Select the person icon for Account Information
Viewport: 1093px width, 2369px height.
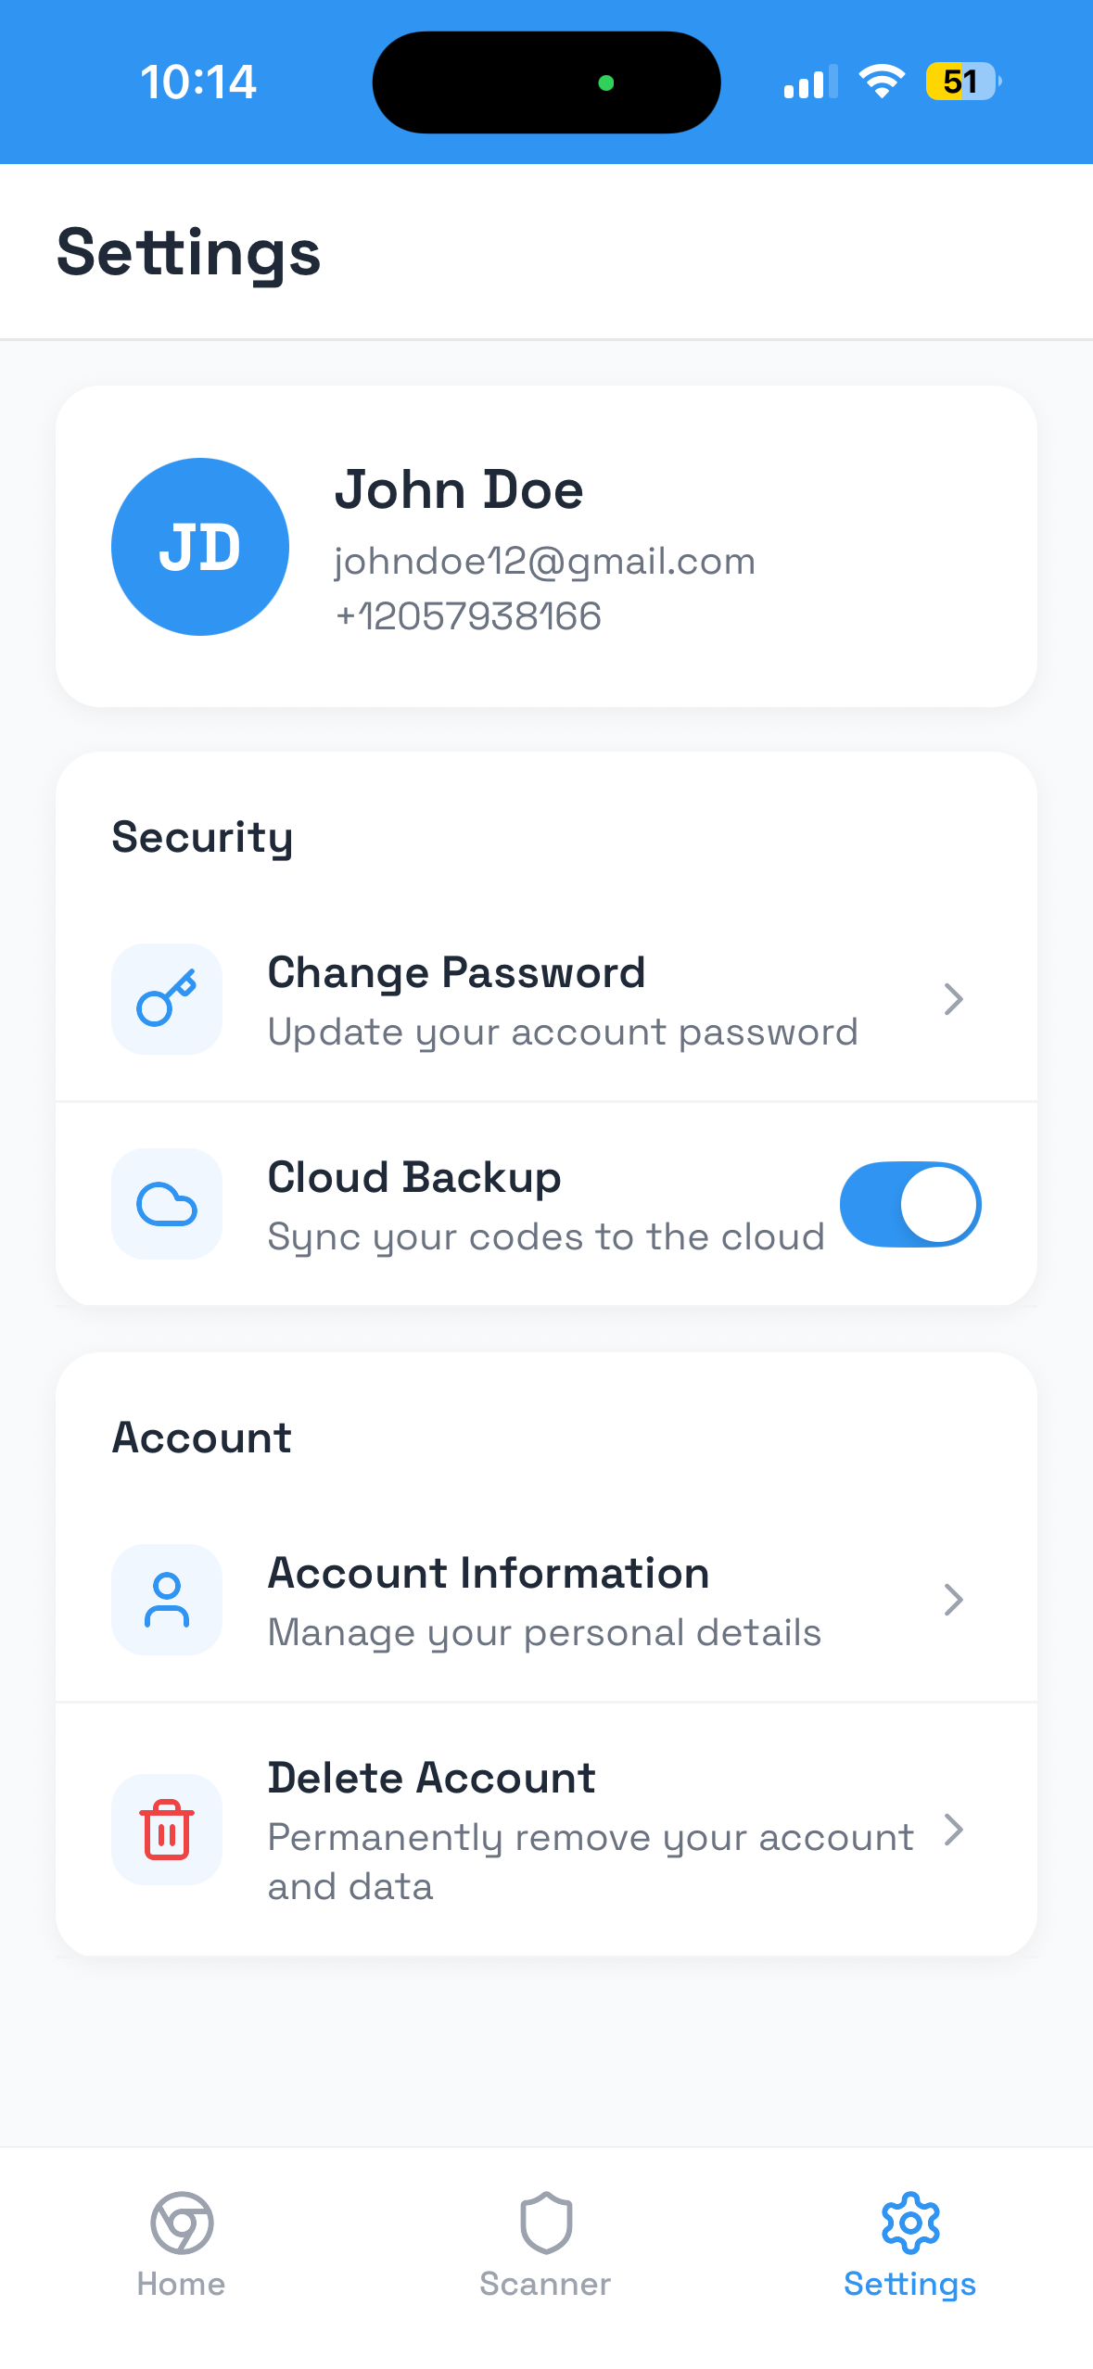click(x=167, y=1599)
